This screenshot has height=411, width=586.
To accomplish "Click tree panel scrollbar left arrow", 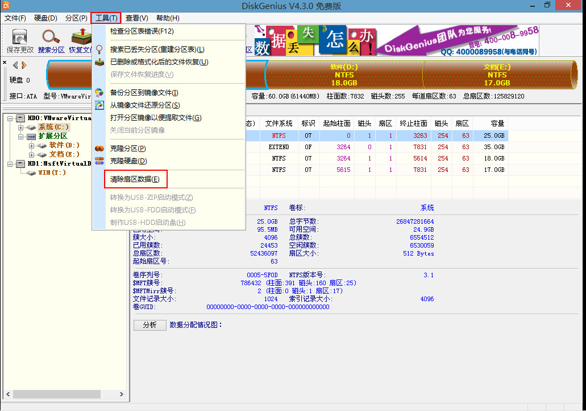I will click(8, 394).
